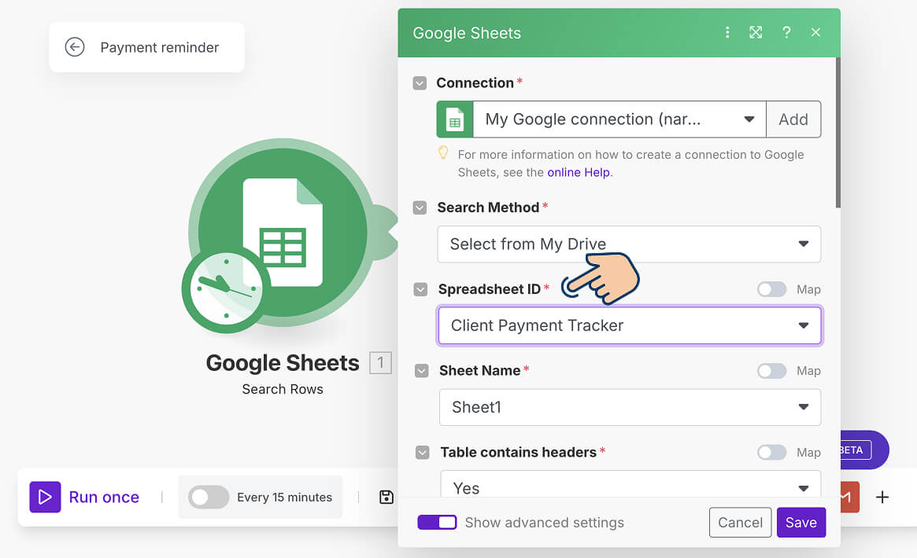Click the clock schedule icon on module
The width and height of the screenshot is (917, 558).
coord(226,288)
